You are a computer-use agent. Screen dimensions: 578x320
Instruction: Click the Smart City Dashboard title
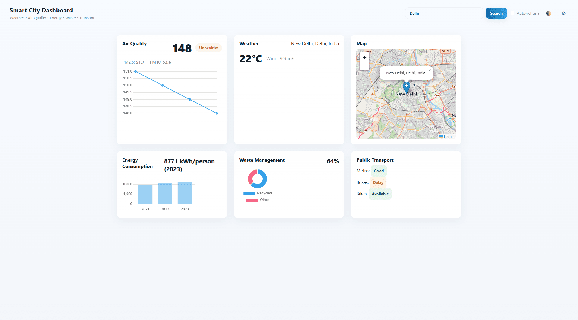pos(41,10)
